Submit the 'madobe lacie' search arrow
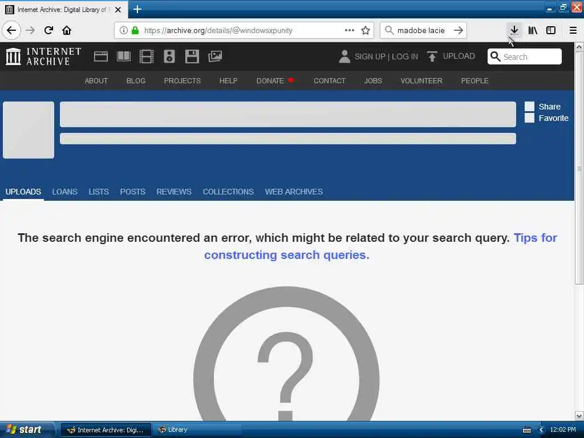 459,30
